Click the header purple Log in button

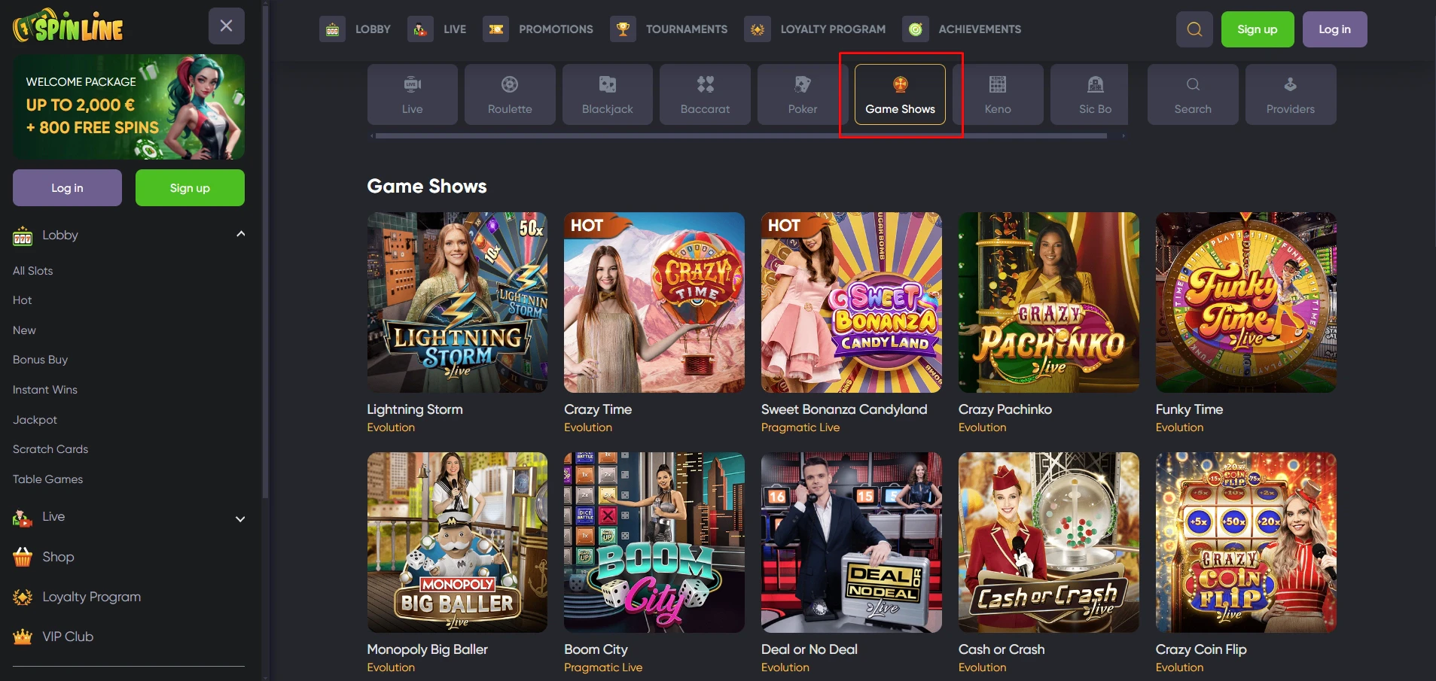pyautogui.click(x=1335, y=29)
